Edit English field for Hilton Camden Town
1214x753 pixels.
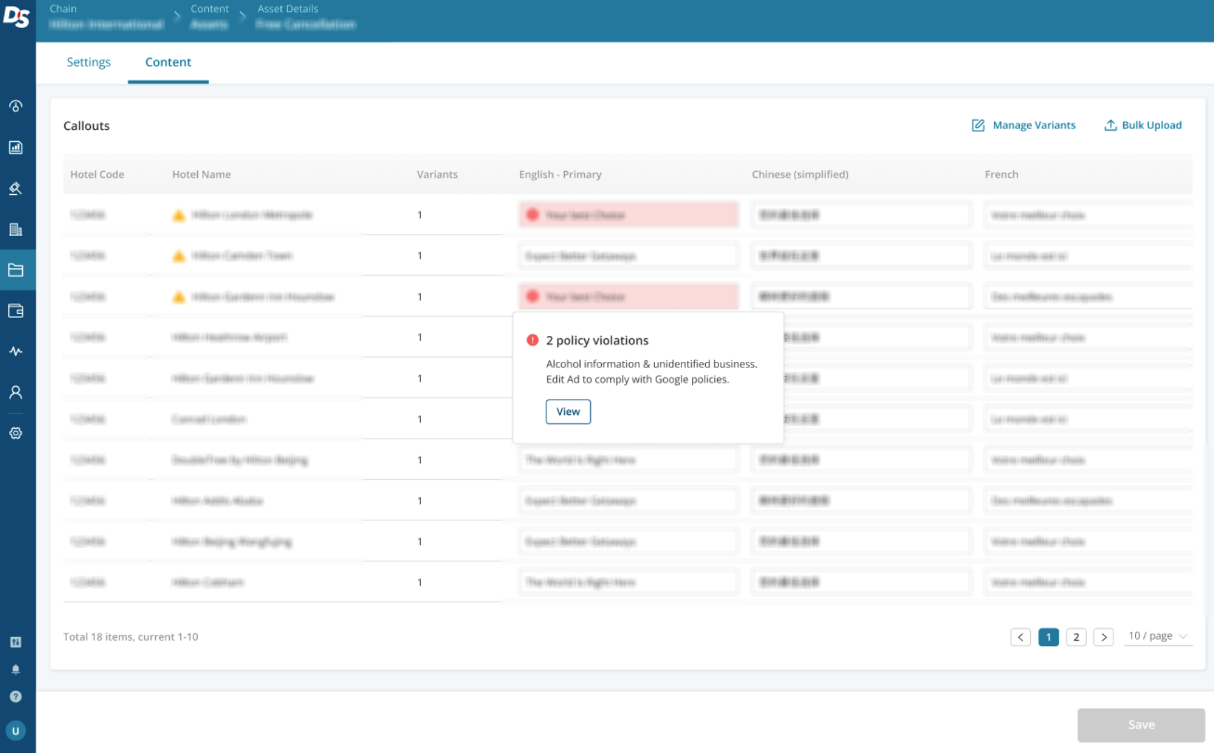[x=628, y=256]
